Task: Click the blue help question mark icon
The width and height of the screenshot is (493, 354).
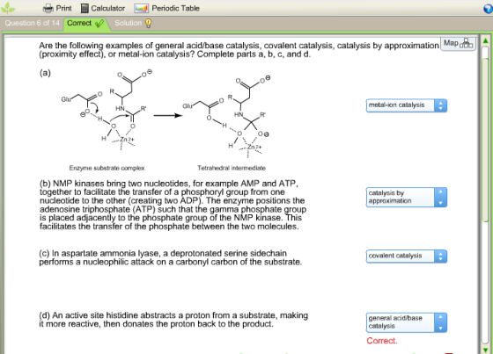Action: pyautogui.click(x=488, y=9)
